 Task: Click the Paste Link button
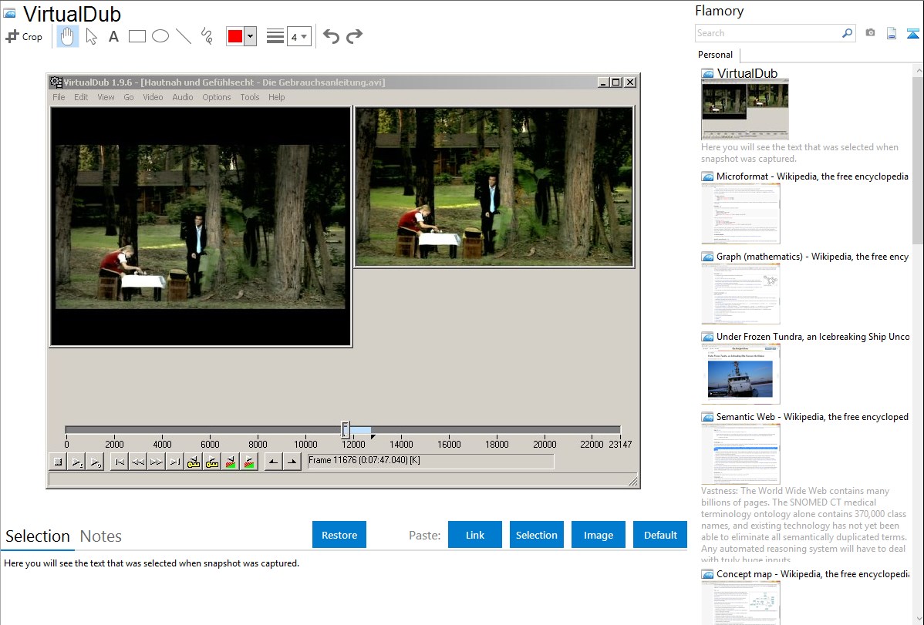(x=475, y=535)
